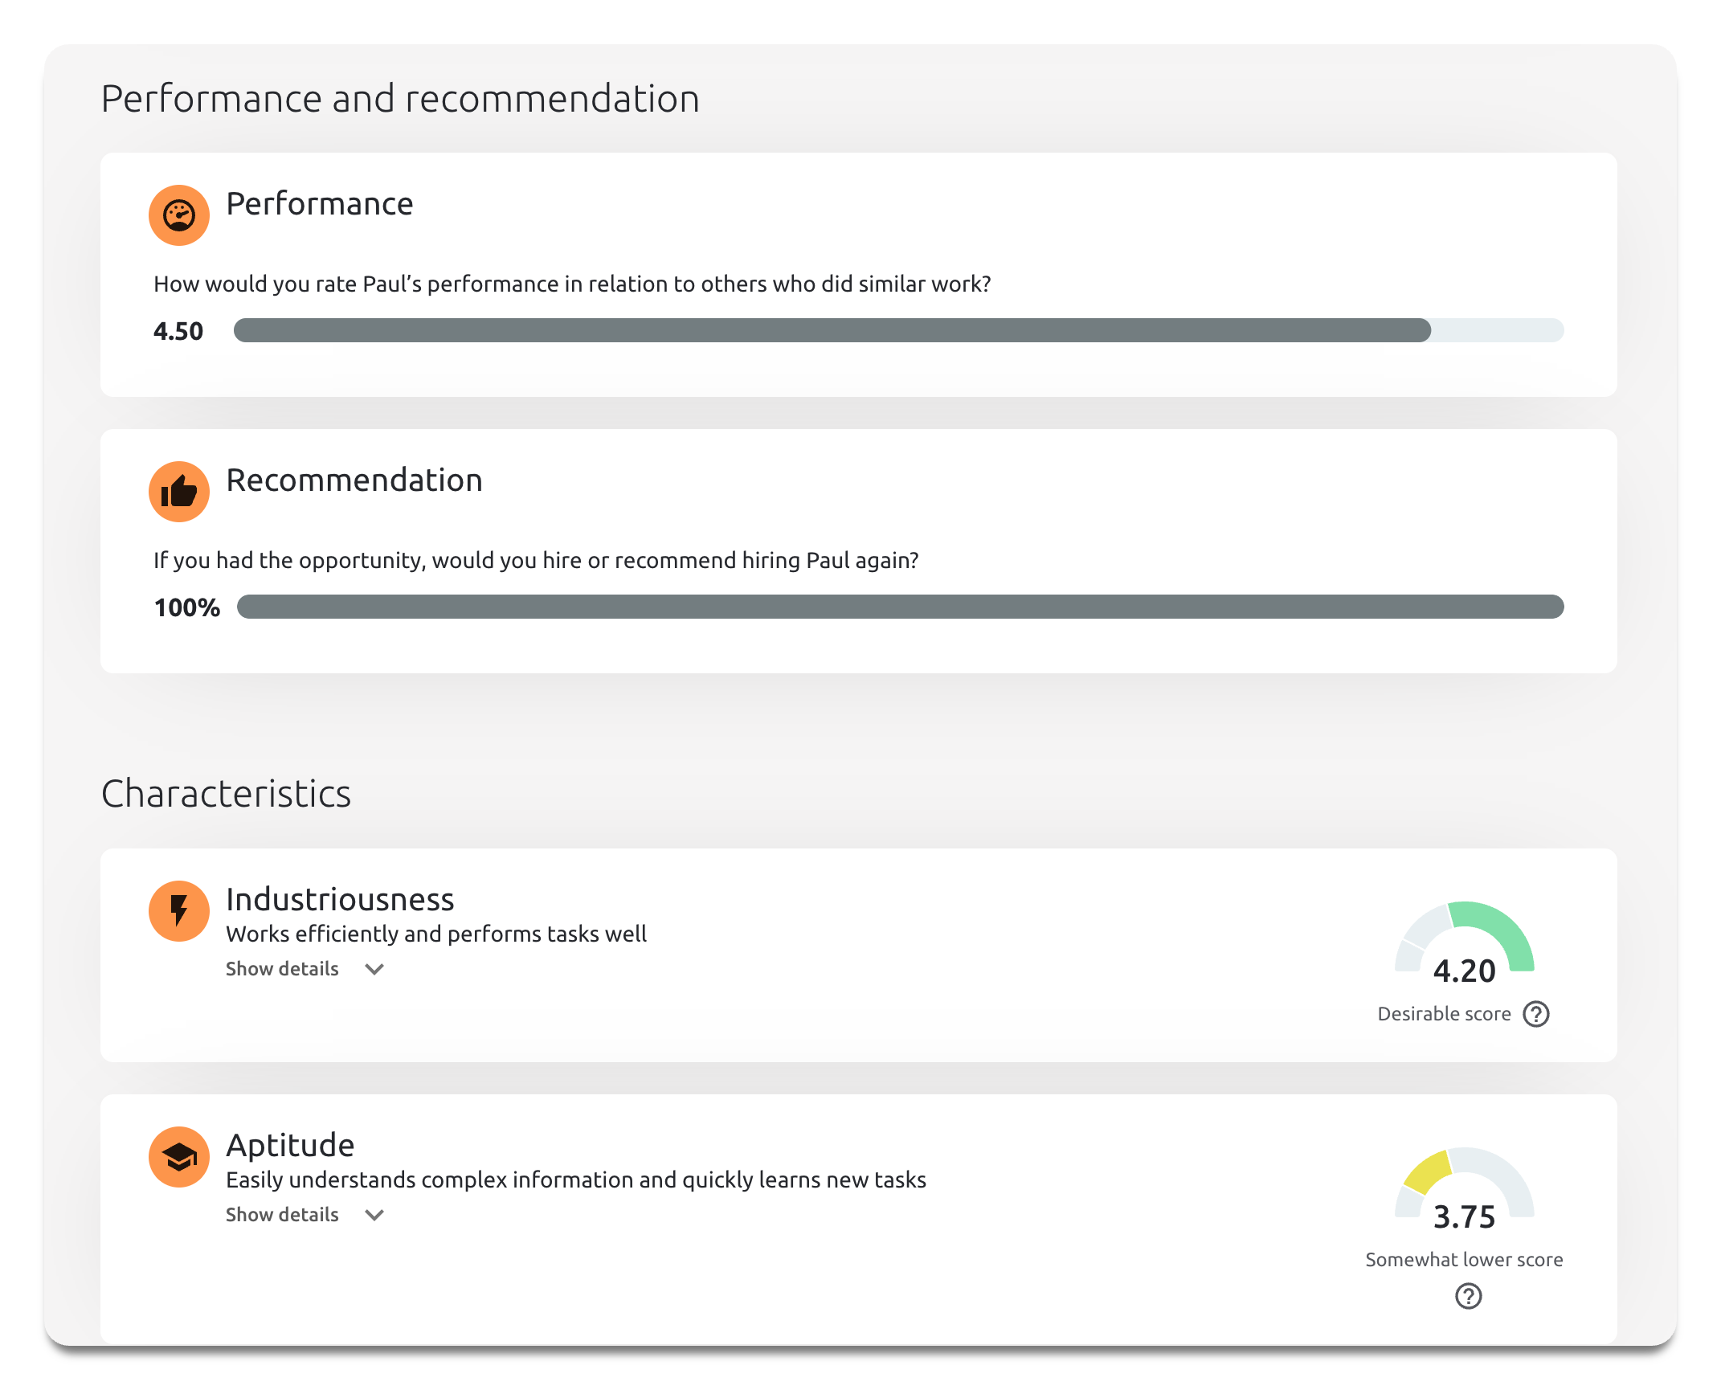1721x1390 pixels.
Task: Open help icon under Somewhat lower score
Action: pyautogui.click(x=1468, y=1296)
